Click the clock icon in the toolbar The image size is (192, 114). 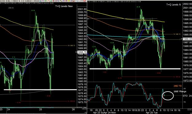click(x=56, y=1)
